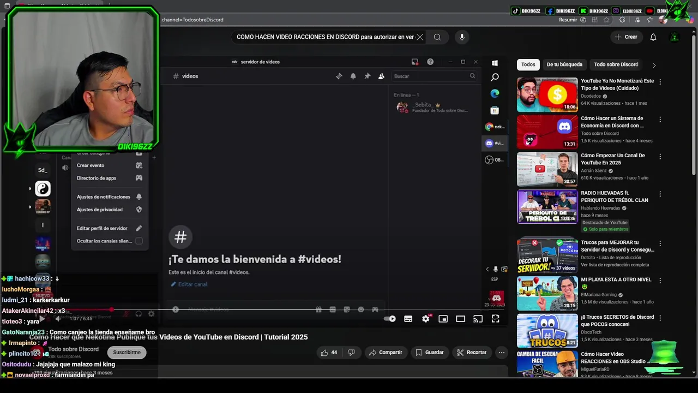Select the Todos filter chip
The height and width of the screenshot is (393, 698).
pyautogui.click(x=528, y=64)
